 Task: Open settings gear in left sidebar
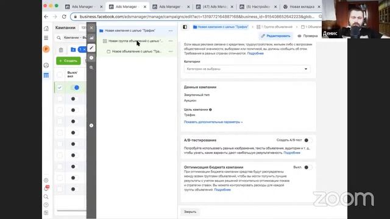(46, 180)
